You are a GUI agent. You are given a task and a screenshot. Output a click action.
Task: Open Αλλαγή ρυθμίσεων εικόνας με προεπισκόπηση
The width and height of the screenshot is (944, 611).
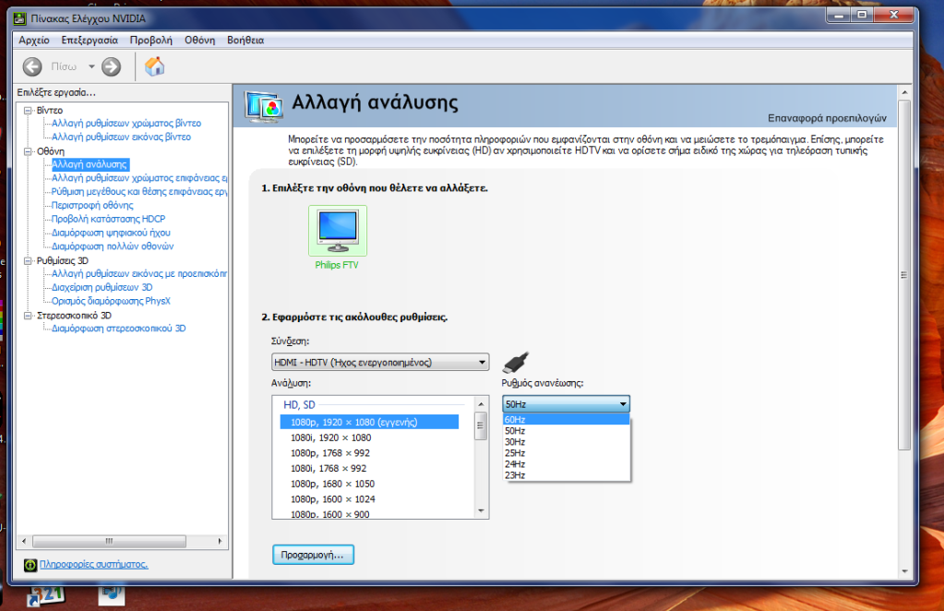click(x=139, y=274)
